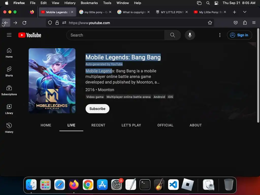Open Google Chrome from the Dock
The width and height of the screenshot is (260, 195).
tap(88, 185)
